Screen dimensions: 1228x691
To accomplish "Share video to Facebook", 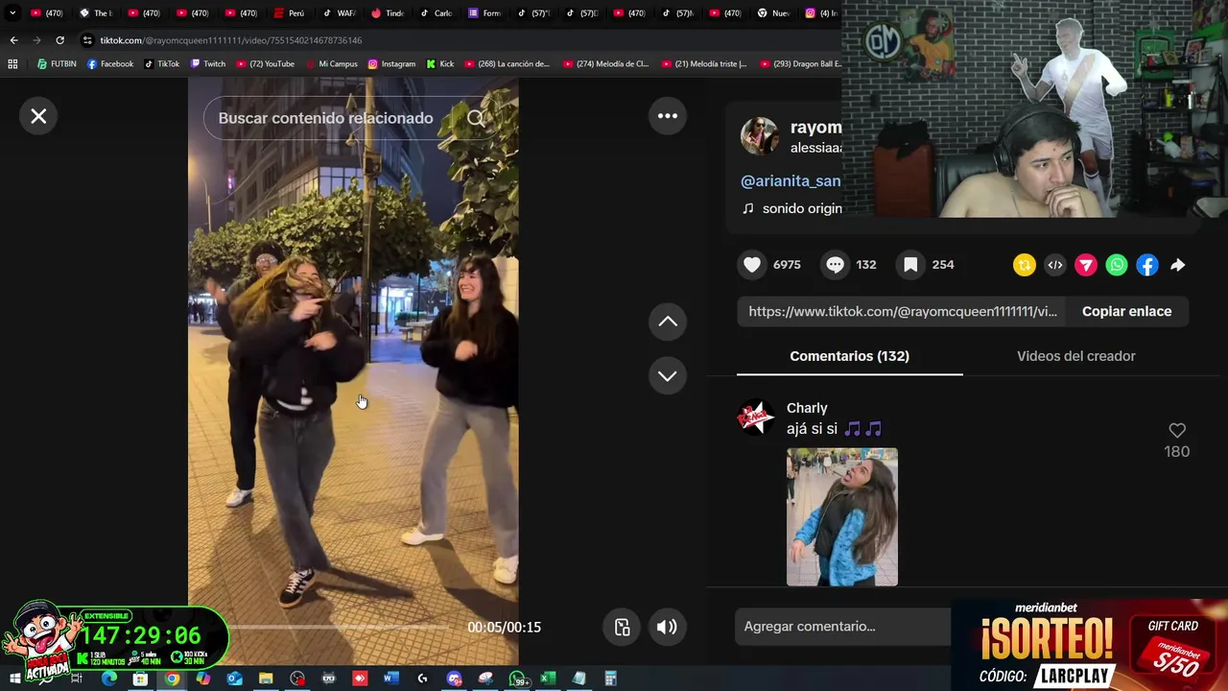I will pyautogui.click(x=1147, y=265).
